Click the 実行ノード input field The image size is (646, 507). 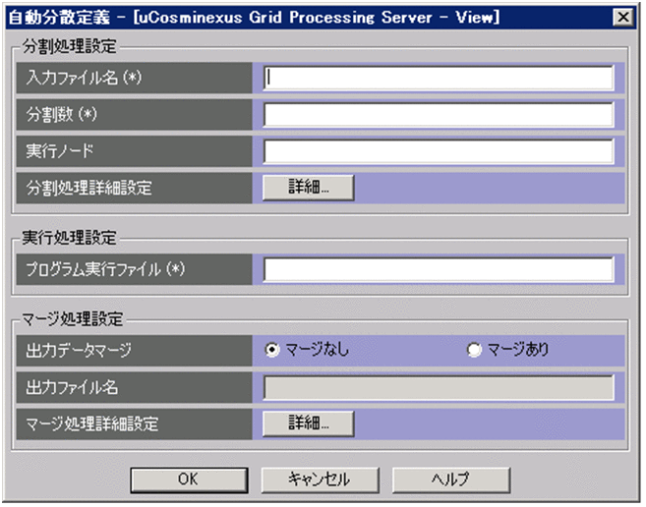[439, 151]
